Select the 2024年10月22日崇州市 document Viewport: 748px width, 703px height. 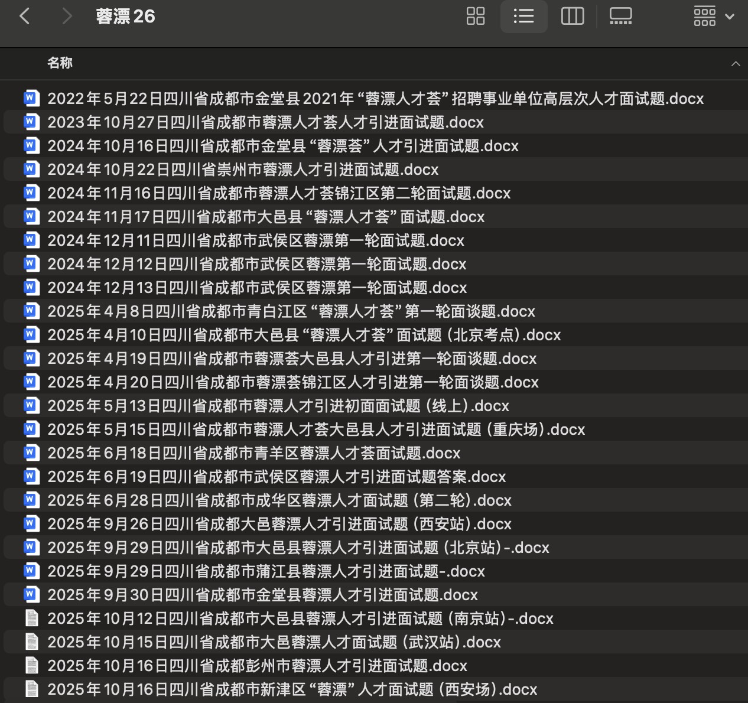242,170
